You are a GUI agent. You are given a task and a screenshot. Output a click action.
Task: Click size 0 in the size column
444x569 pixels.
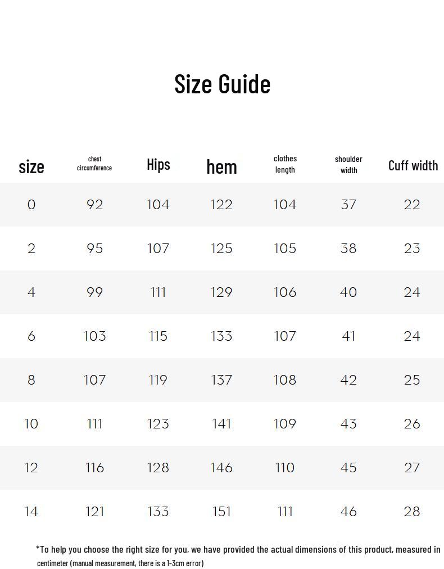click(x=31, y=205)
